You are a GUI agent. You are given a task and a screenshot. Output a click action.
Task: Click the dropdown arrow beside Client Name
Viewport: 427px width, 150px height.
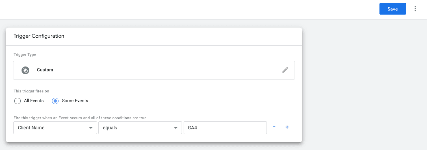tap(91, 128)
